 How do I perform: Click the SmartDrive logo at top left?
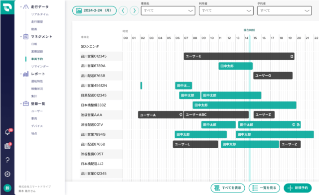pos(7,7)
